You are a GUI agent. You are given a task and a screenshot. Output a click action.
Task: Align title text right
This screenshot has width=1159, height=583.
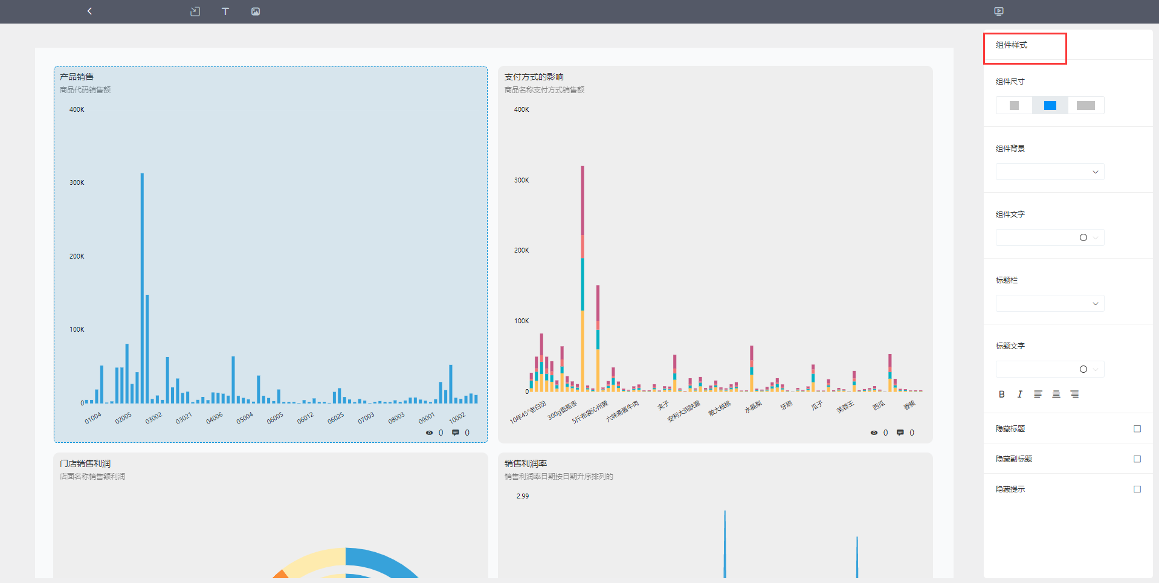1074,394
